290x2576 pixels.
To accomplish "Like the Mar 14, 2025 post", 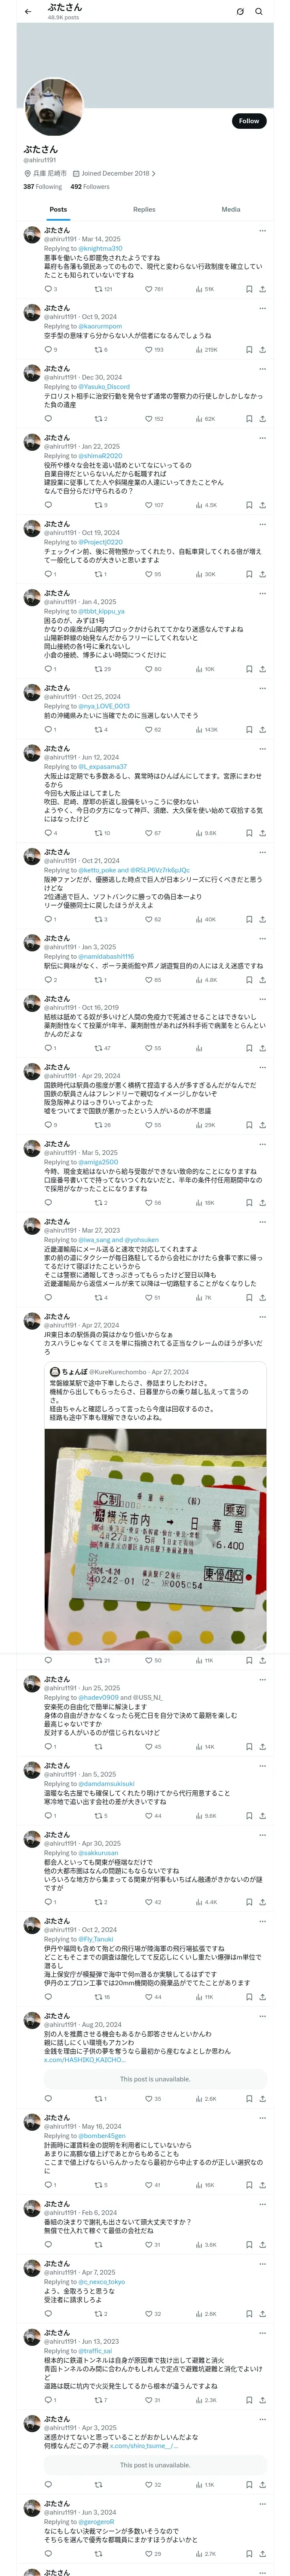I will click(148, 289).
